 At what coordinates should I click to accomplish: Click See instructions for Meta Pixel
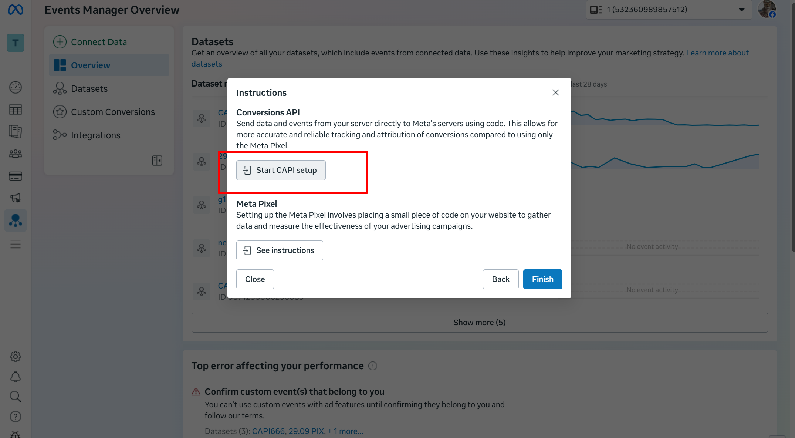pyautogui.click(x=280, y=250)
